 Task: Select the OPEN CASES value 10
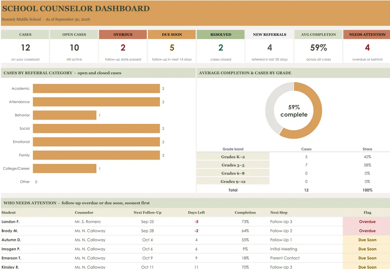click(x=74, y=47)
